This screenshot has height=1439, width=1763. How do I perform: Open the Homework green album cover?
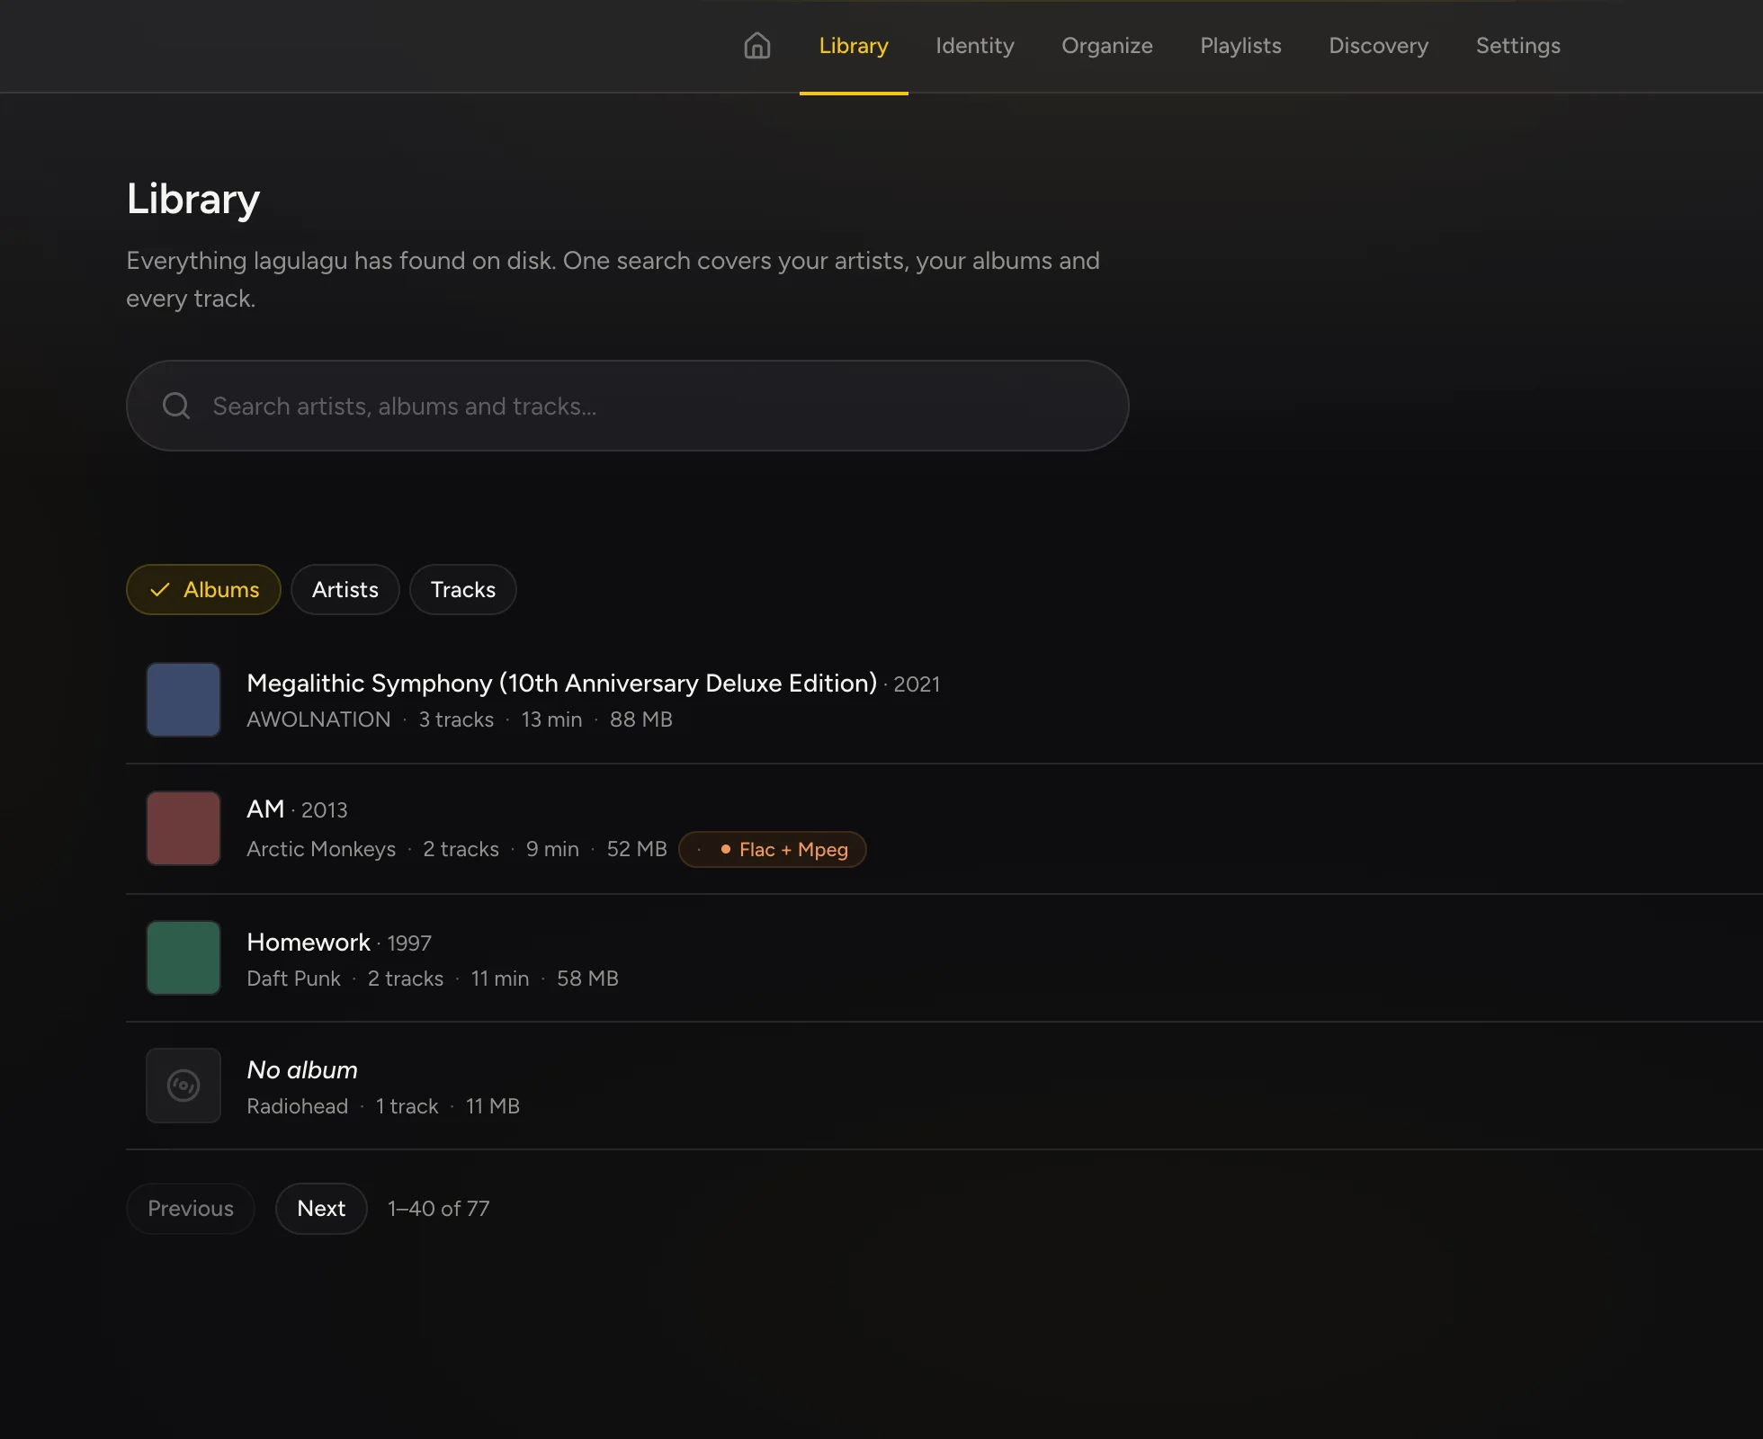pyautogui.click(x=183, y=958)
